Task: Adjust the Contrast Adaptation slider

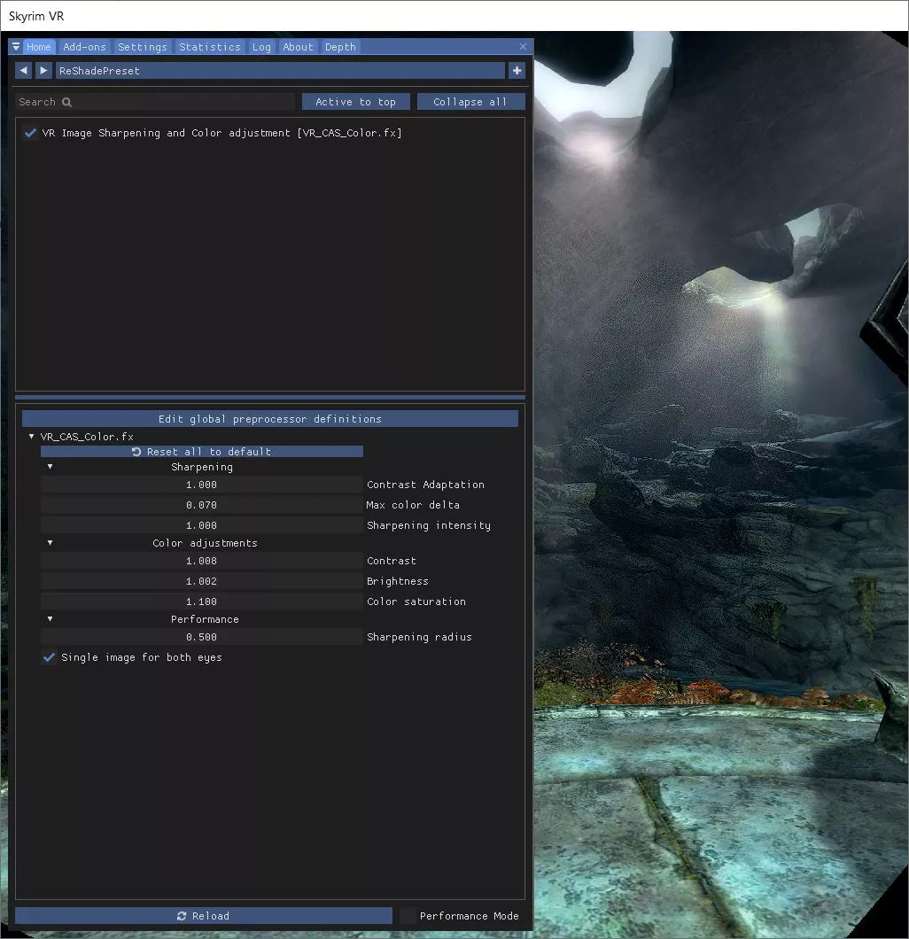Action: pos(202,485)
